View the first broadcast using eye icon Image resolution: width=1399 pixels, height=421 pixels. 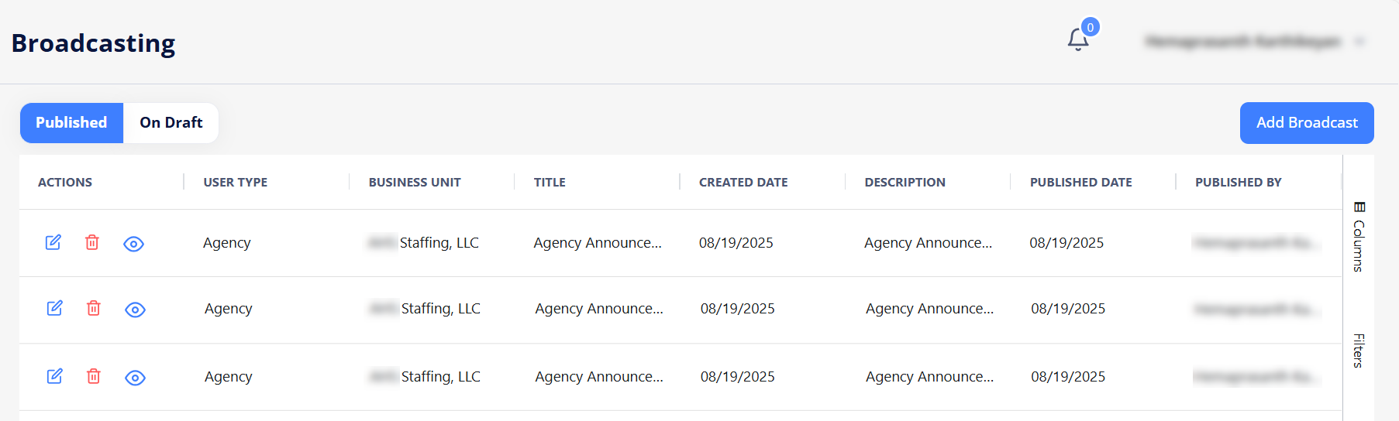point(133,244)
